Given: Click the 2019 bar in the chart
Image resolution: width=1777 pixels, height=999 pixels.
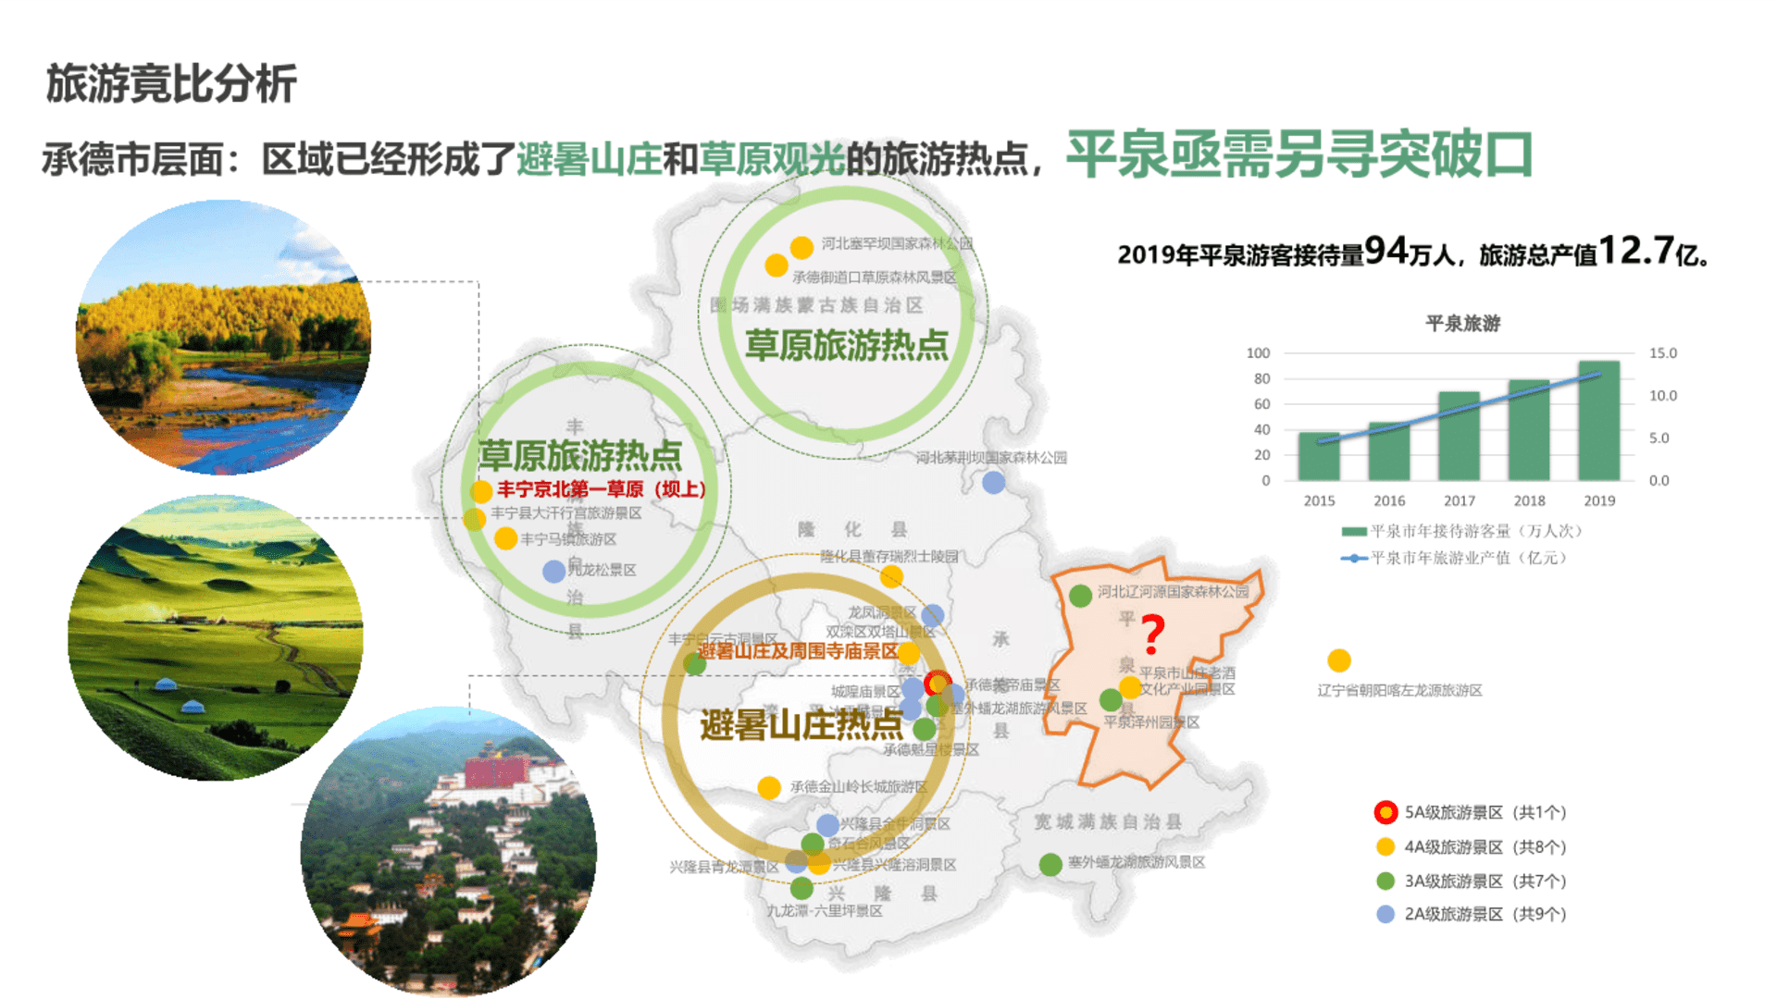Looking at the screenshot, I should 1599,421.
